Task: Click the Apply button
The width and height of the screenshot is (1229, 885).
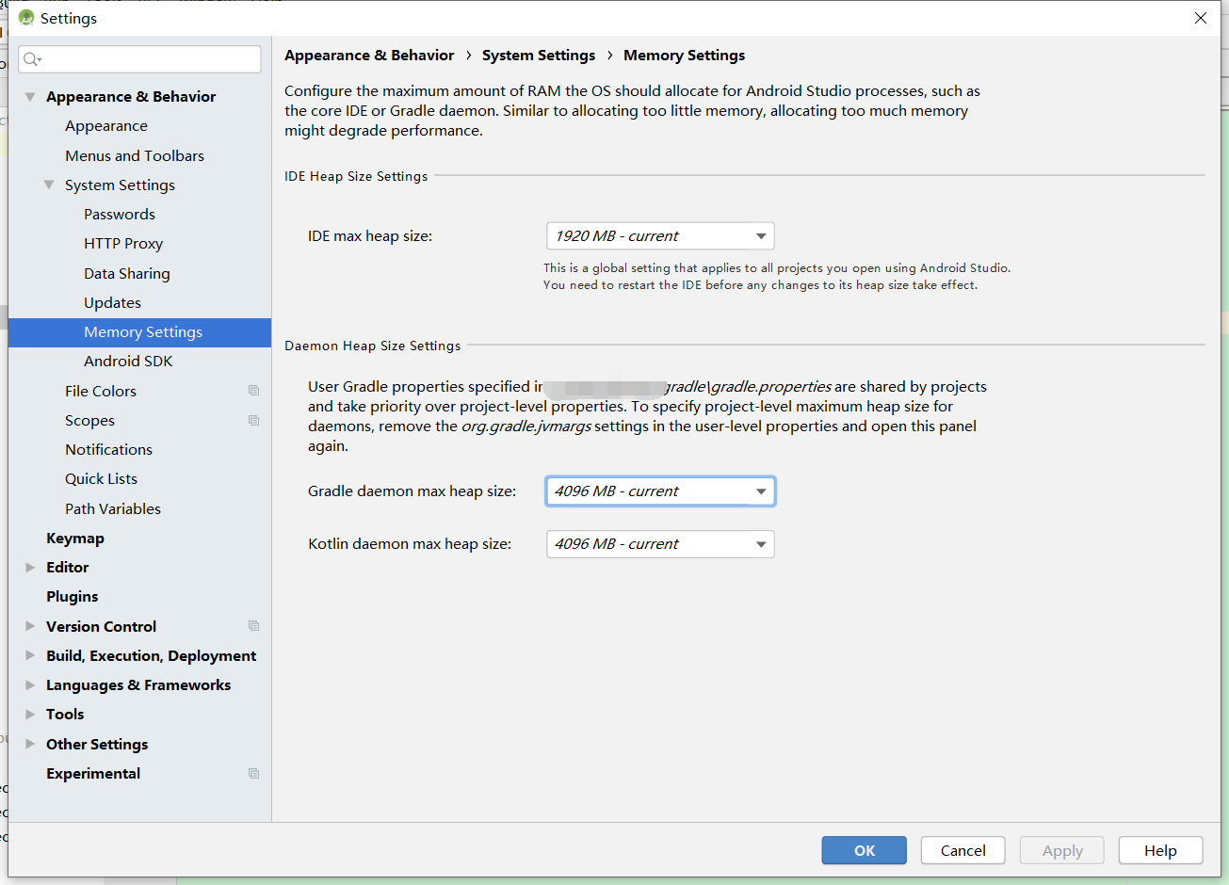Action: (1062, 850)
